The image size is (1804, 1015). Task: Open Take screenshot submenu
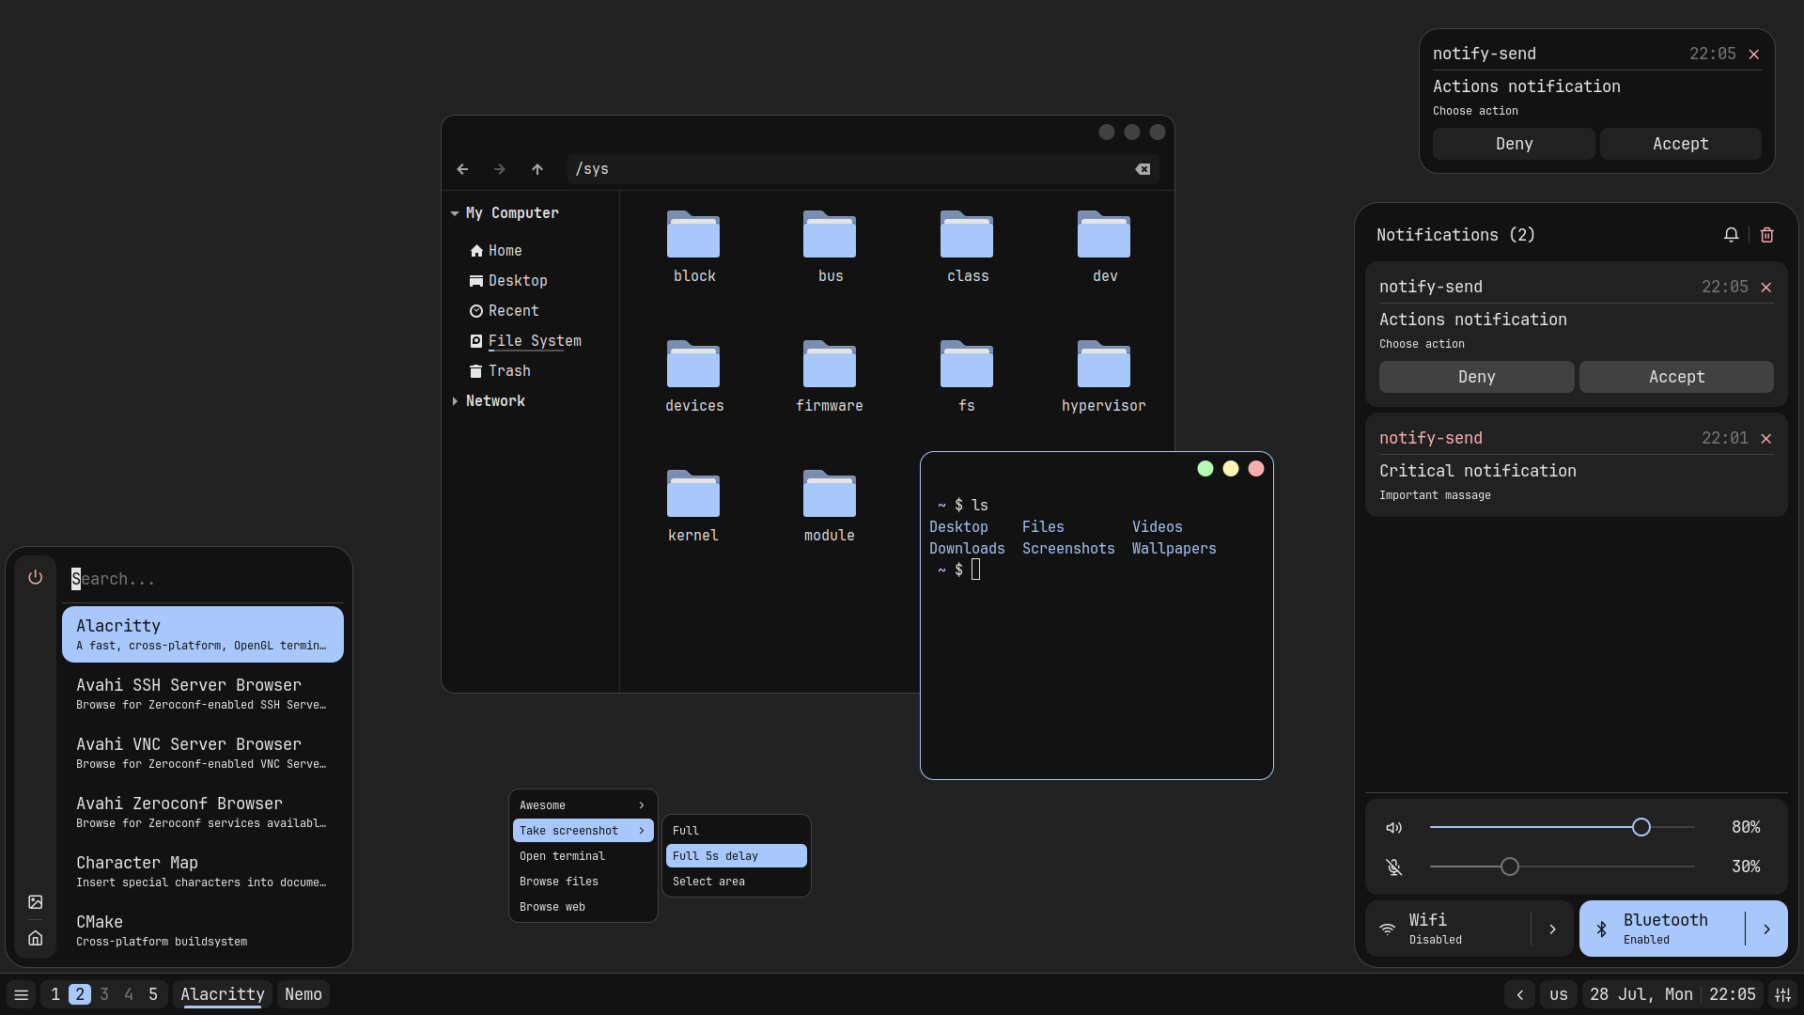click(583, 831)
